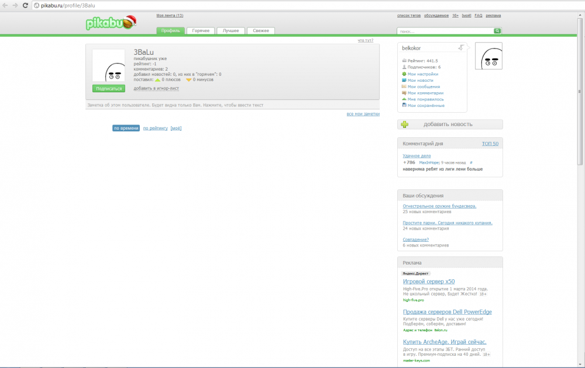Click the gear icon for Мои настройки
The width and height of the screenshot is (585, 368).
point(404,74)
